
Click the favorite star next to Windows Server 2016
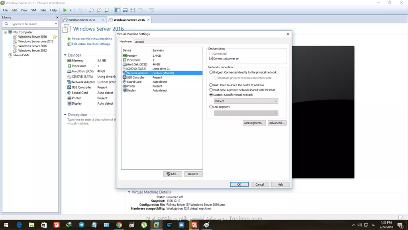(x=55, y=37)
